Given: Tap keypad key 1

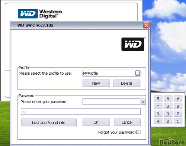Looking at the screenshot, I should (178, 121).
